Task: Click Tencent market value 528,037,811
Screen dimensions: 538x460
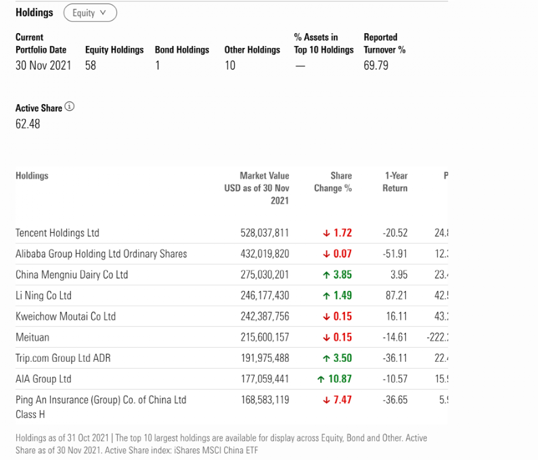Action: pyautogui.click(x=265, y=233)
